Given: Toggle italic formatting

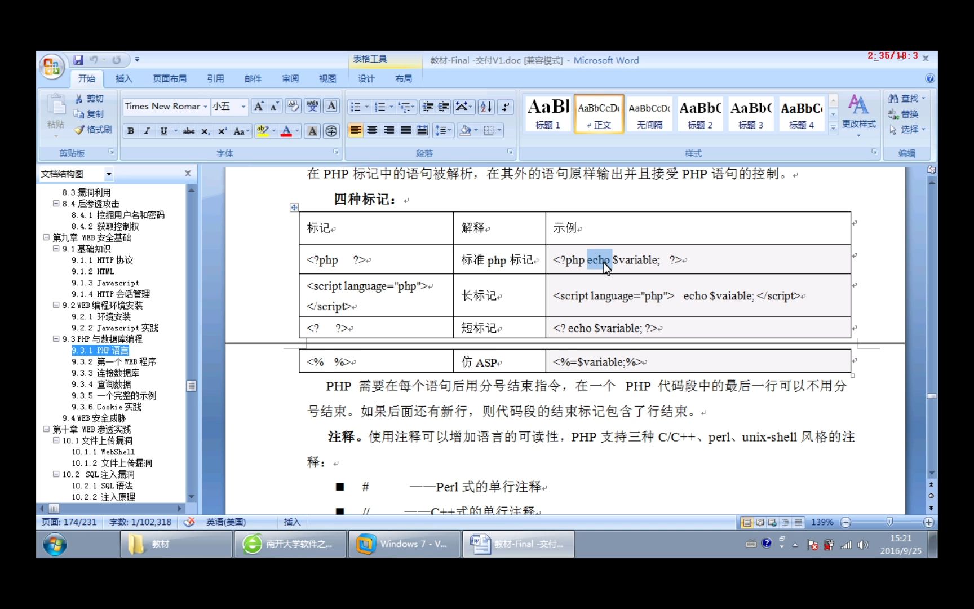Looking at the screenshot, I should (x=147, y=130).
